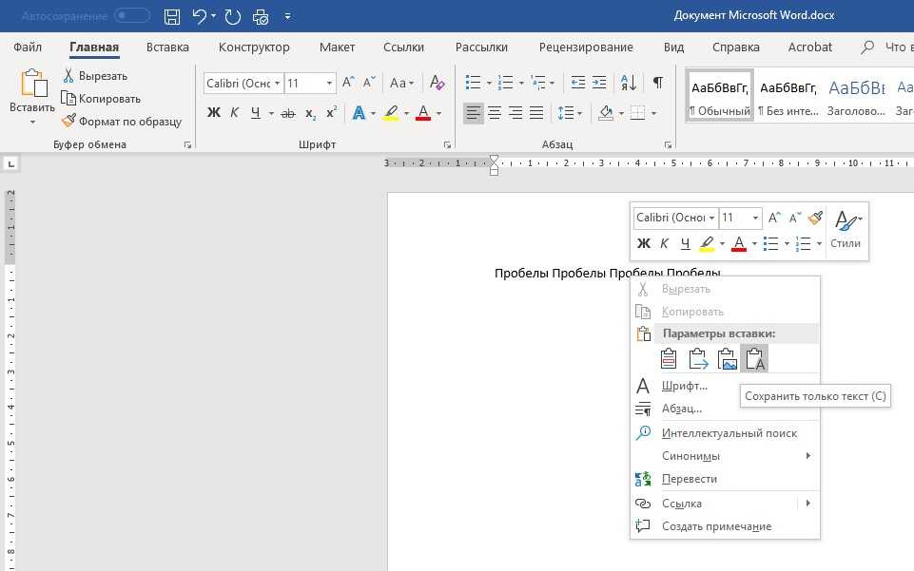The image size is (914, 571).
Task: Decrease paragraph indent
Action: [577, 83]
